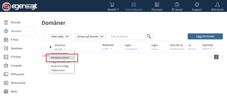Click the 2023-08-18 due date

pos(176,45)
